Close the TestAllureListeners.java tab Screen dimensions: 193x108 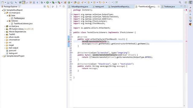pos(159,7)
